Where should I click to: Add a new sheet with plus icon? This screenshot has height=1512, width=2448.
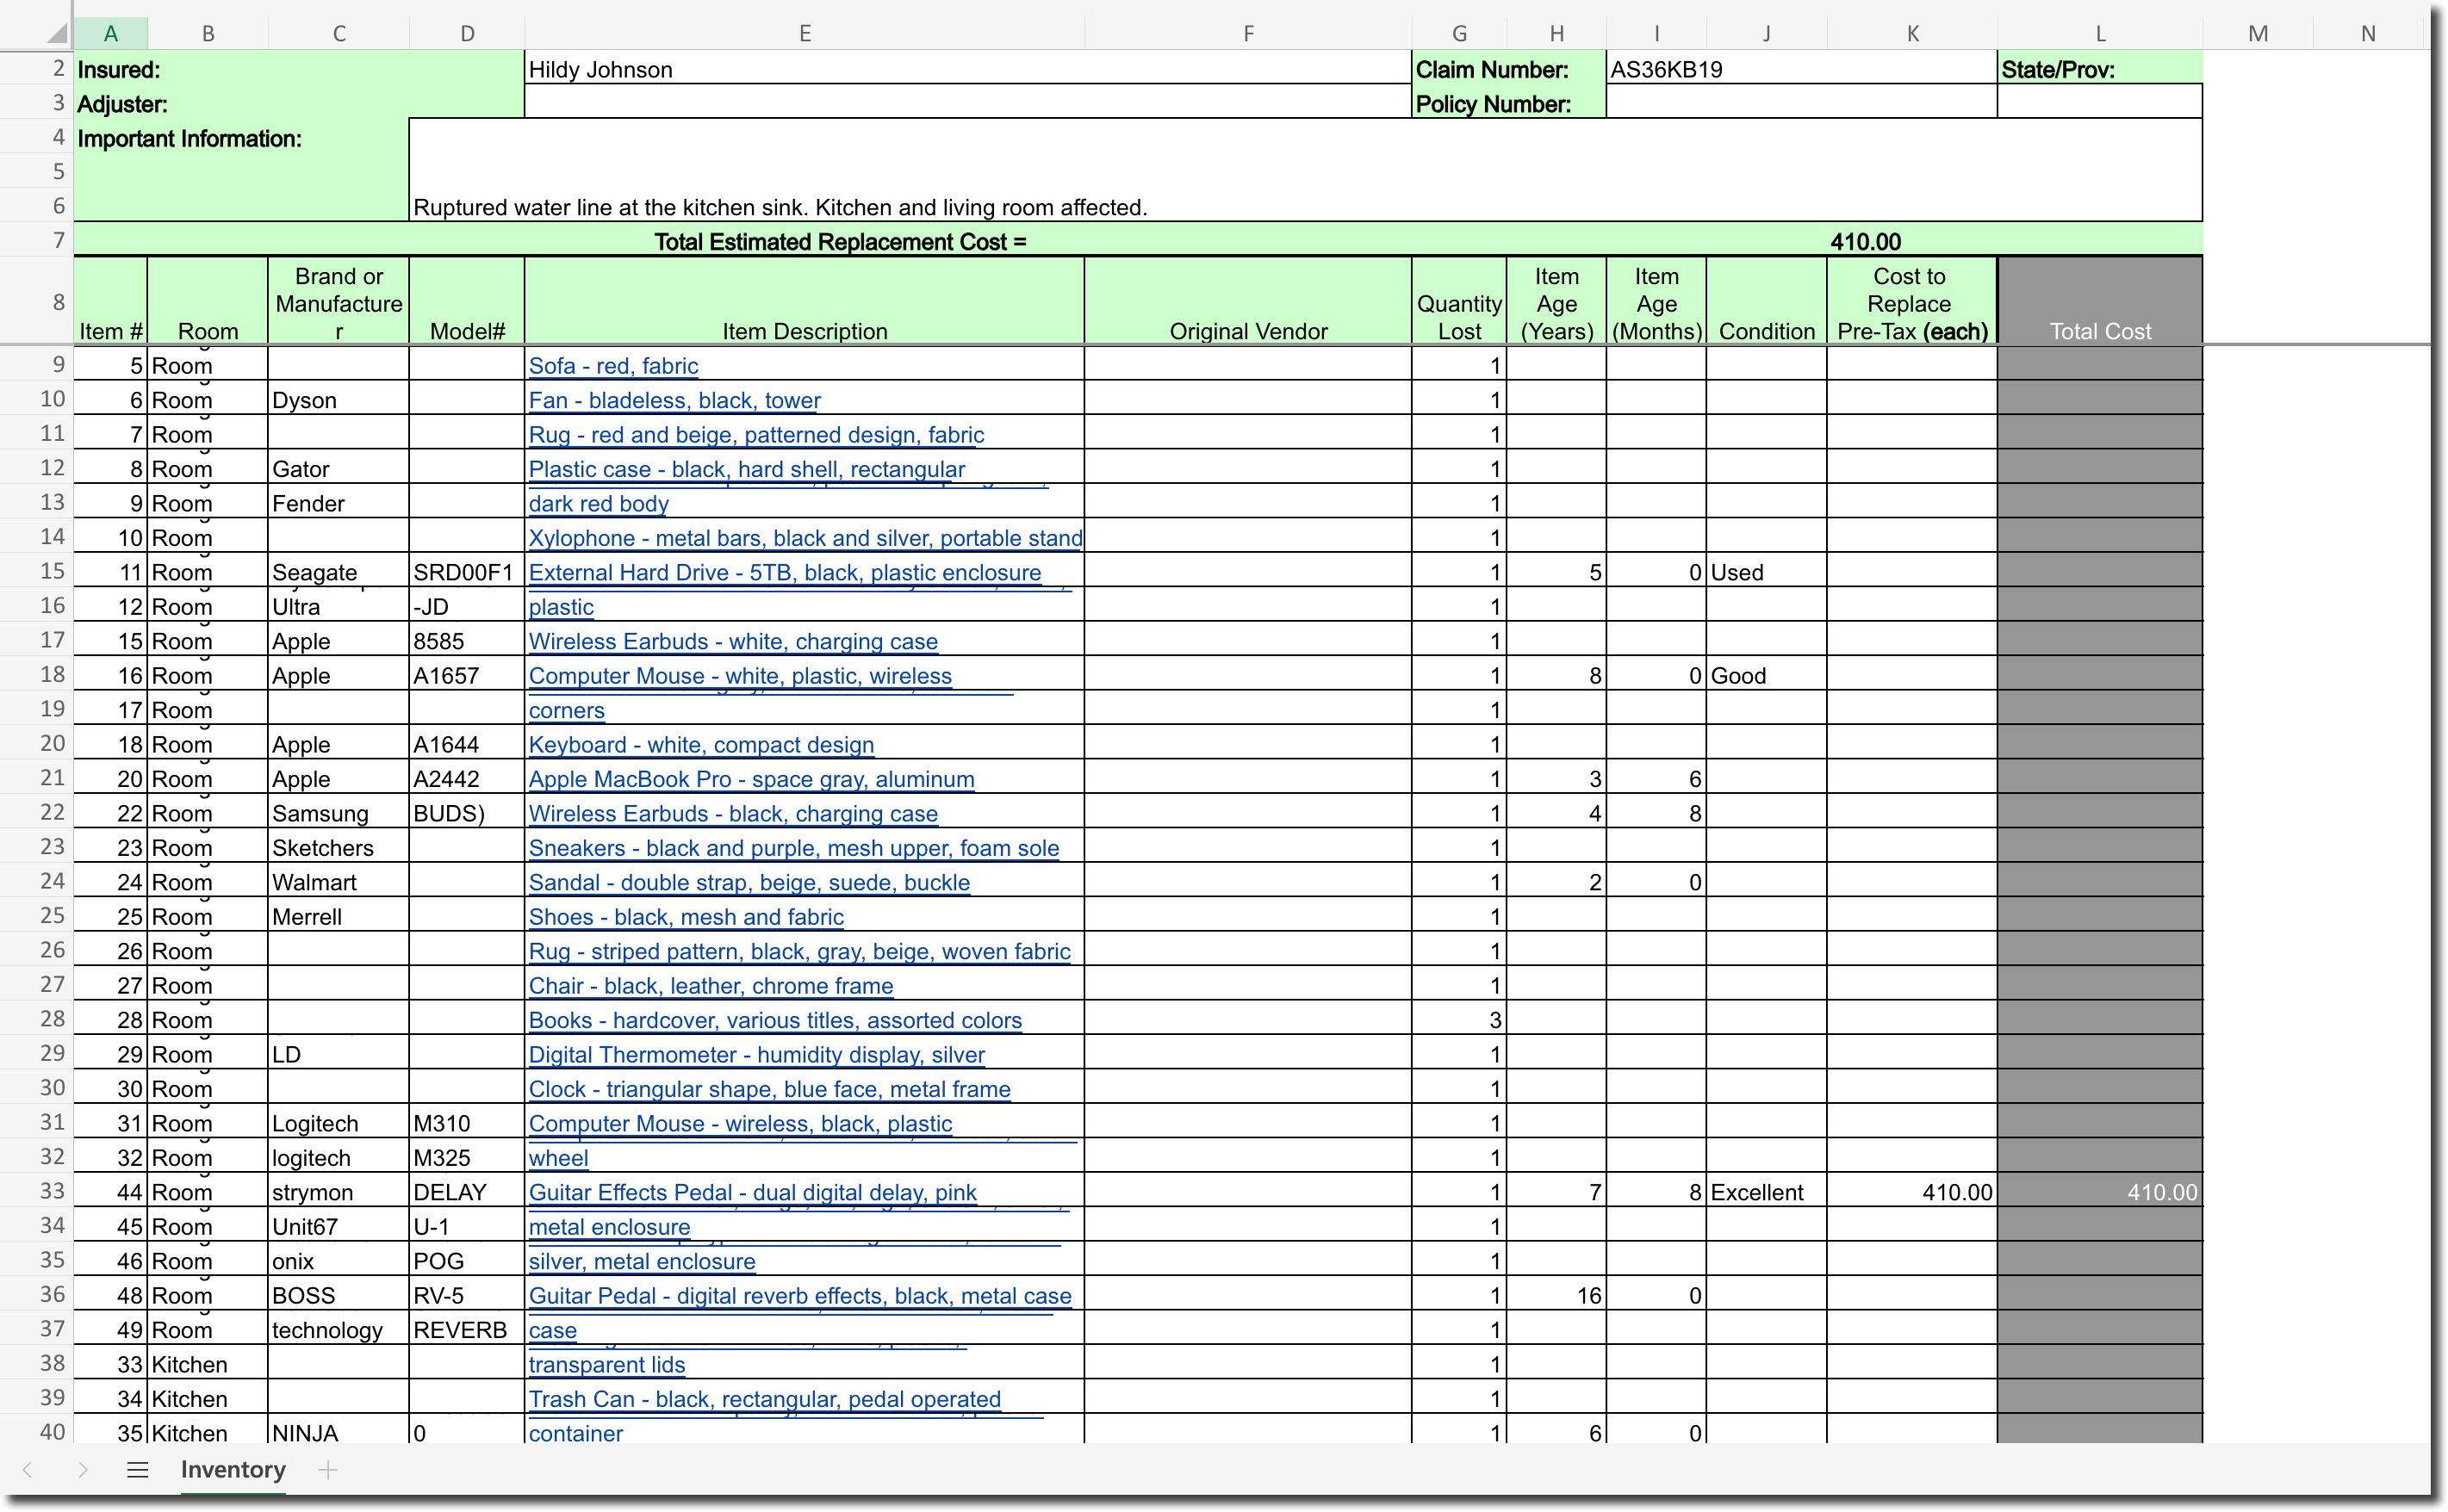click(328, 1469)
